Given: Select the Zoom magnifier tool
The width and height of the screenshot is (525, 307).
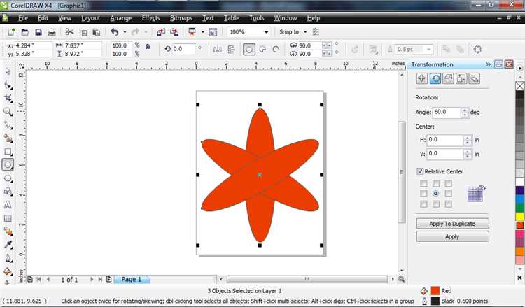Looking at the screenshot, I should [8, 112].
